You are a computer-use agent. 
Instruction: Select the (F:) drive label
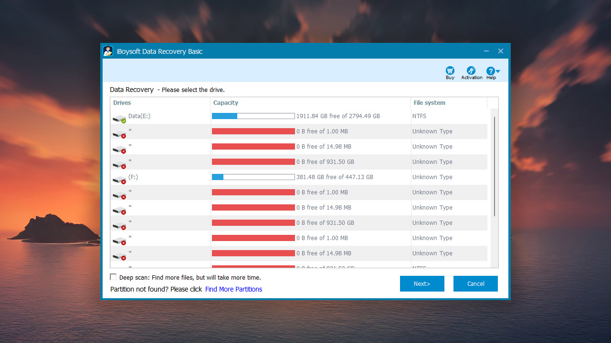coord(133,177)
